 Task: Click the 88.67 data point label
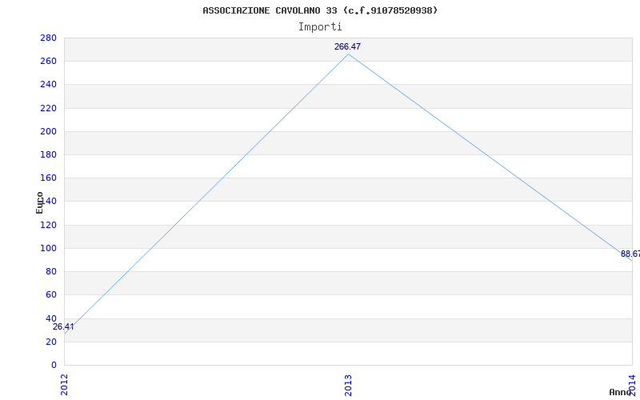point(630,254)
